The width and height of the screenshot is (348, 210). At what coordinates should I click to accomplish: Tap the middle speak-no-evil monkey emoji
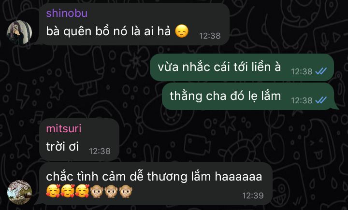[x=111, y=191]
